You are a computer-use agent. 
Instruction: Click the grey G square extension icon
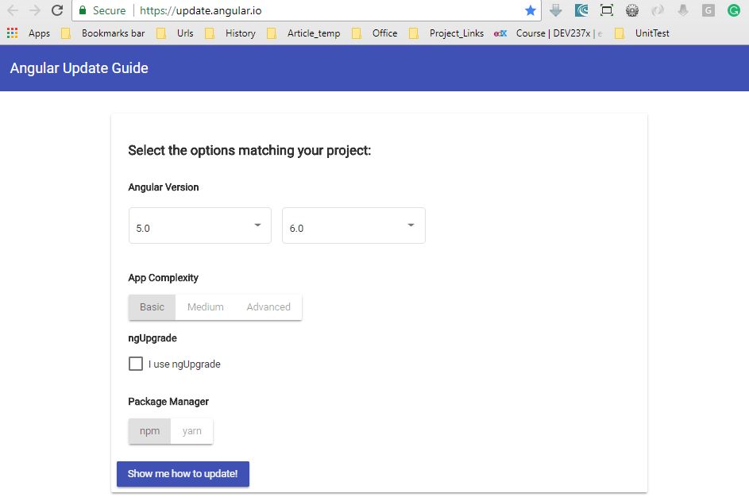tap(708, 10)
